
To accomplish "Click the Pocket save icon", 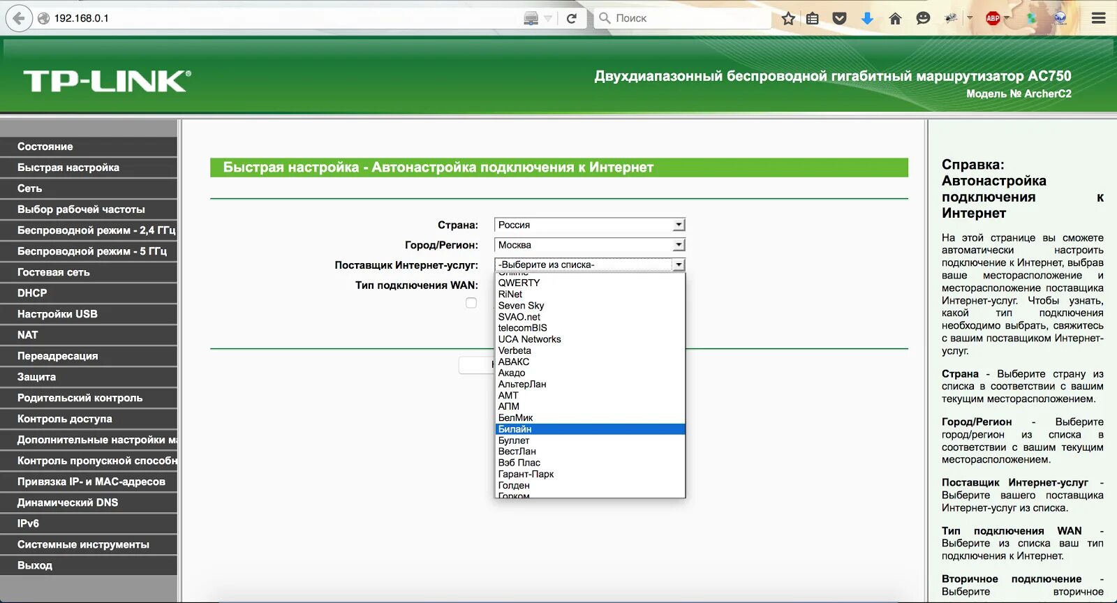I will (x=840, y=19).
